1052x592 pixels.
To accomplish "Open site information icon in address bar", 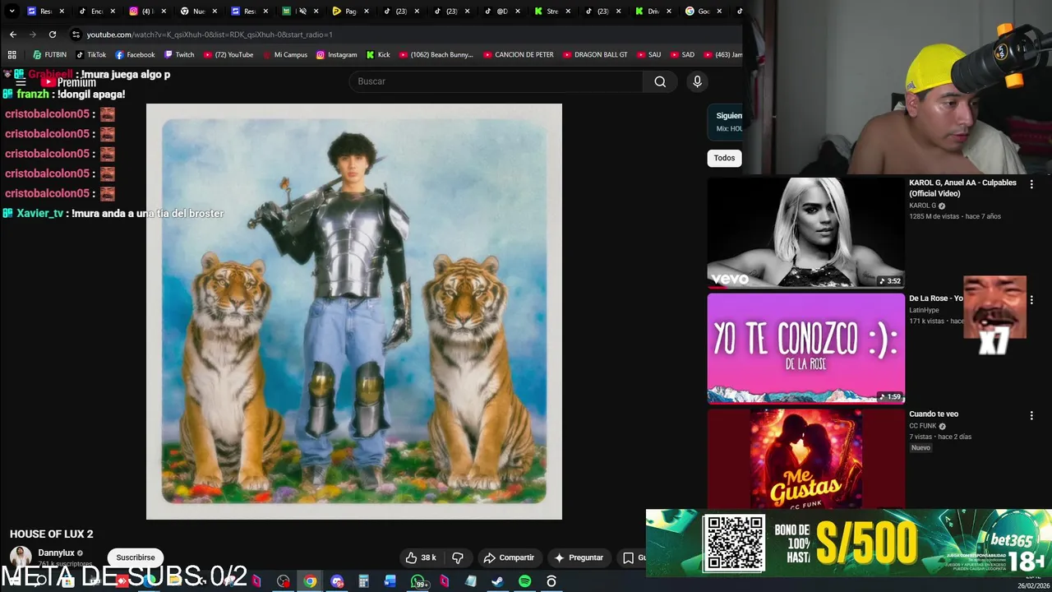I will pos(76,35).
